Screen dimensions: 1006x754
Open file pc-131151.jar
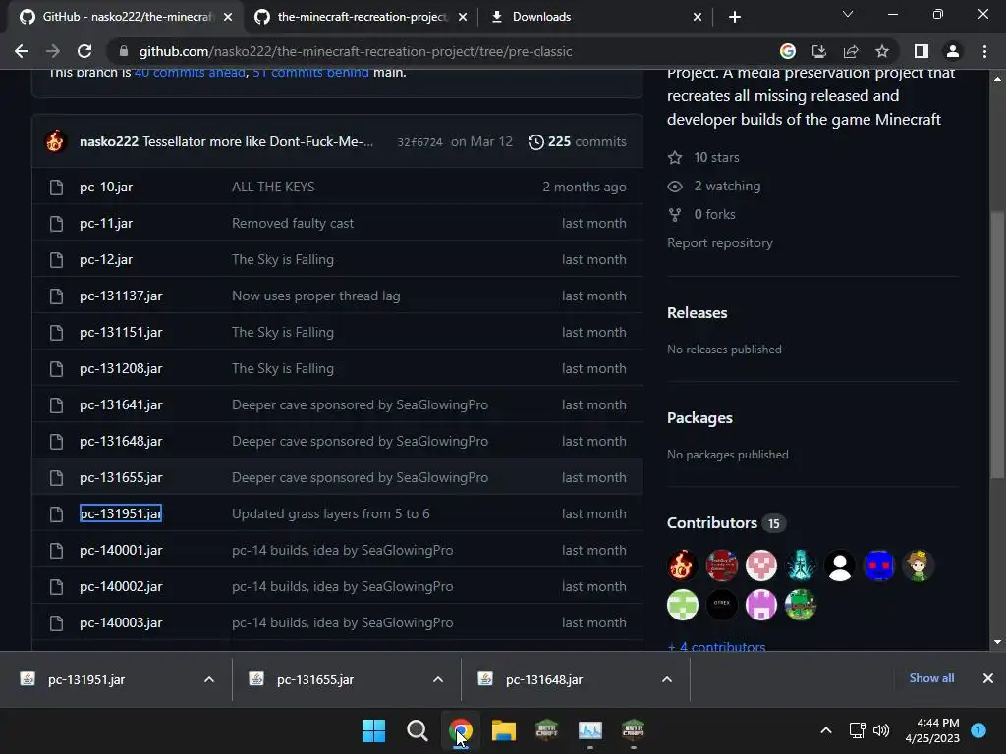[121, 332]
